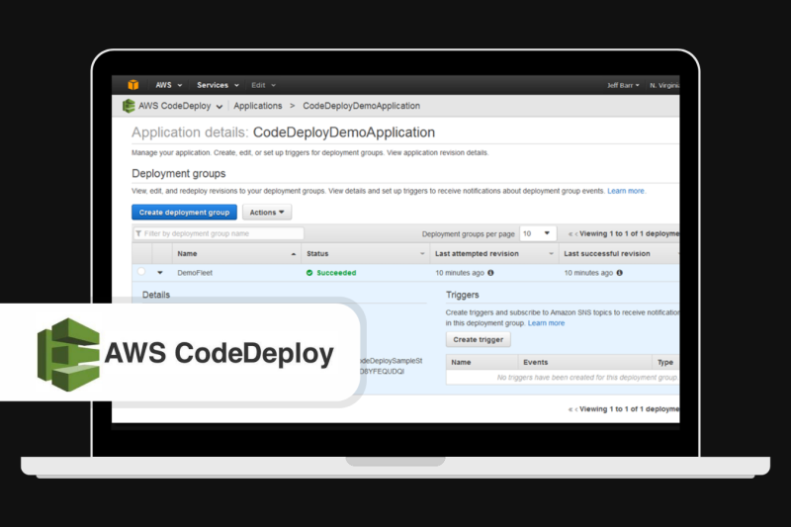Click the green CodeDeploy service icon
The height and width of the screenshot is (527, 791).
(x=129, y=106)
